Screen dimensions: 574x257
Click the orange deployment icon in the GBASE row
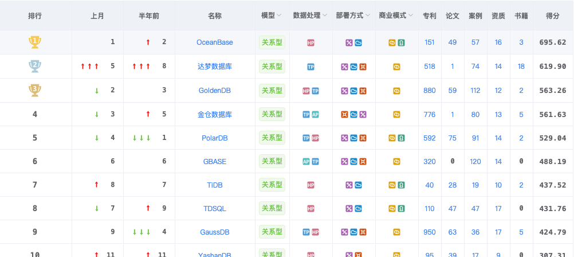(x=363, y=162)
